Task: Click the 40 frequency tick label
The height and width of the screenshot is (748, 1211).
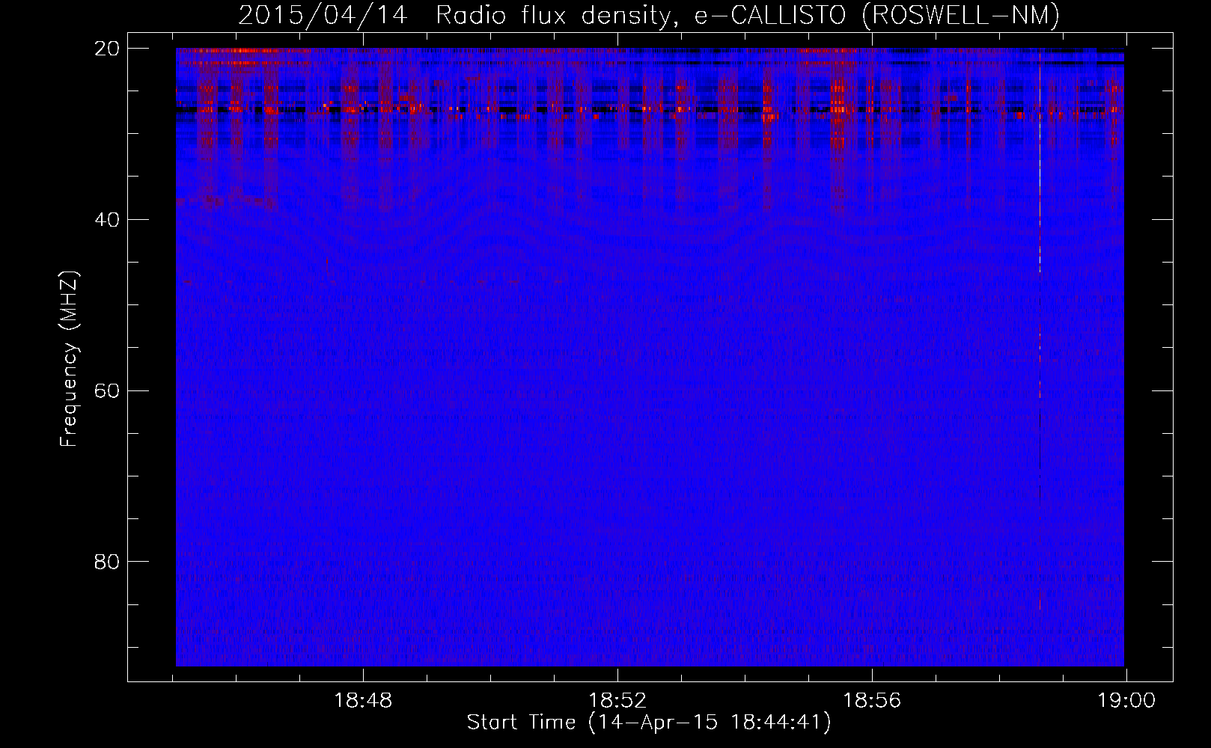Action: (107, 220)
